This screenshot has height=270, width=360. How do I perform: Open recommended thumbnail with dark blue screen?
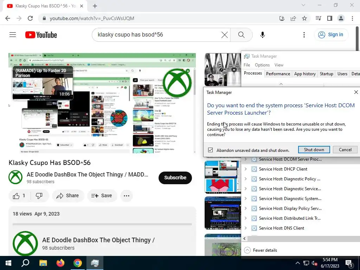pos(223,213)
